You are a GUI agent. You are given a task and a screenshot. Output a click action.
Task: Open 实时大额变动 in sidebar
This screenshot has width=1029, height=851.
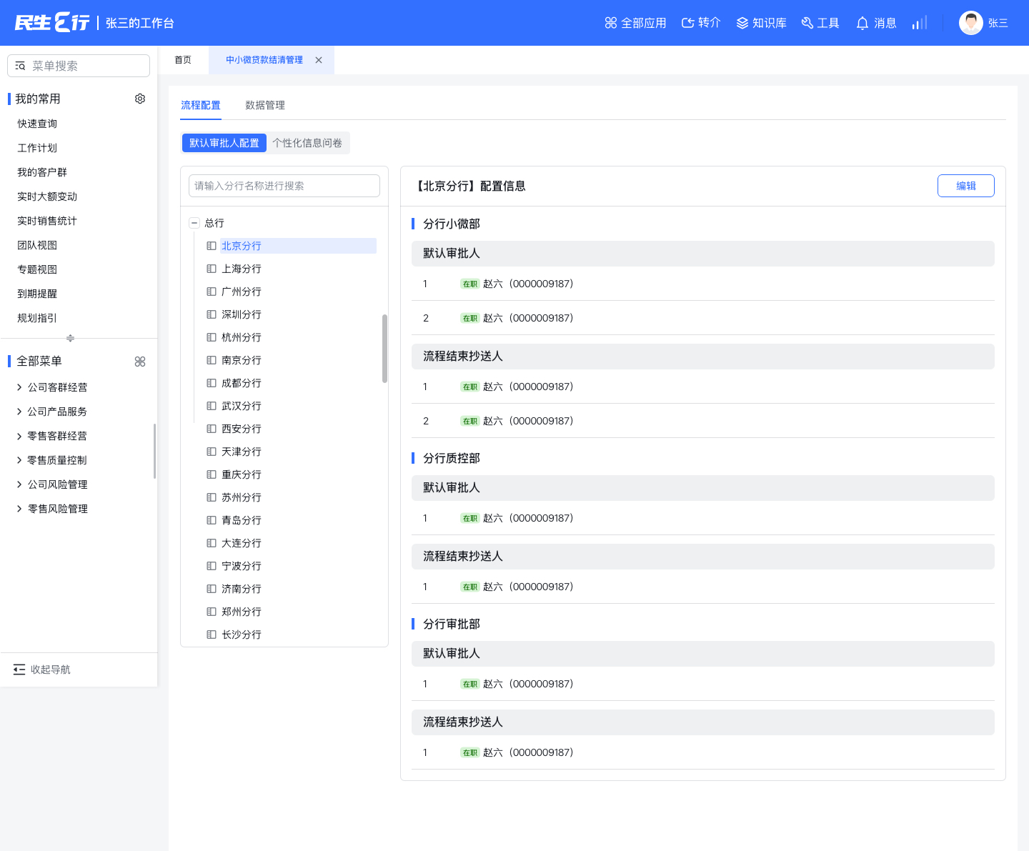(47, 196)
